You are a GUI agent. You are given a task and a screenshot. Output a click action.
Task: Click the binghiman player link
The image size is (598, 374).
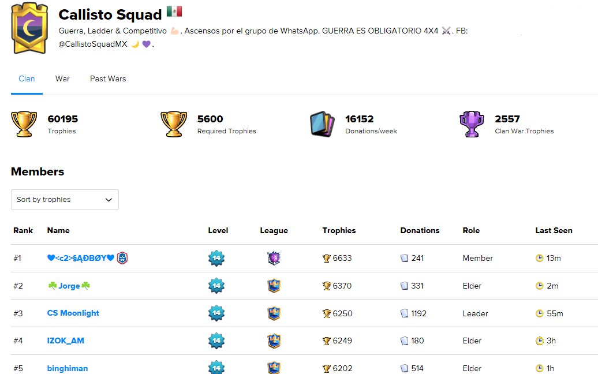click(x=68, y=368)
